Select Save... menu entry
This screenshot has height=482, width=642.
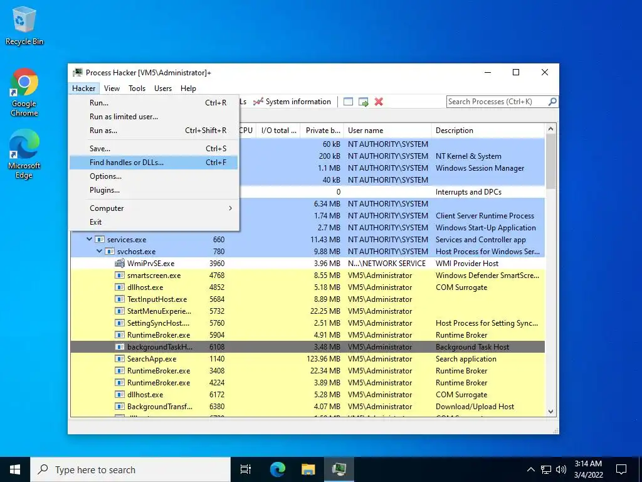point(154,149)
